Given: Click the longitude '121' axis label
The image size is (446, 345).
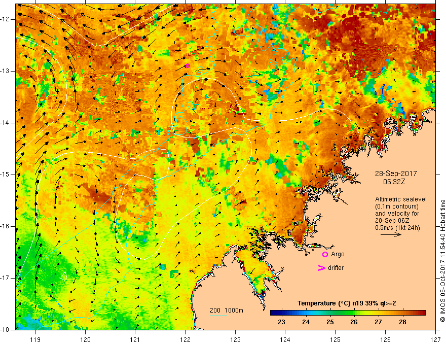Looking at the screenshot, I should coord(135,339).
